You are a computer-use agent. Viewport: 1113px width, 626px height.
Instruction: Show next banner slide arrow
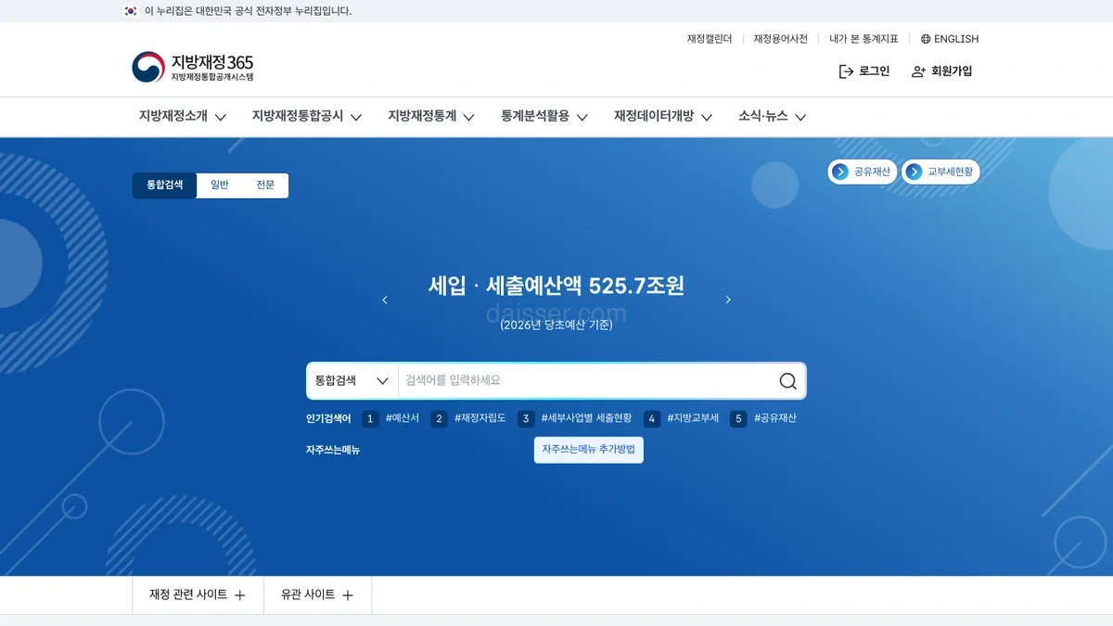coord(728,300)
